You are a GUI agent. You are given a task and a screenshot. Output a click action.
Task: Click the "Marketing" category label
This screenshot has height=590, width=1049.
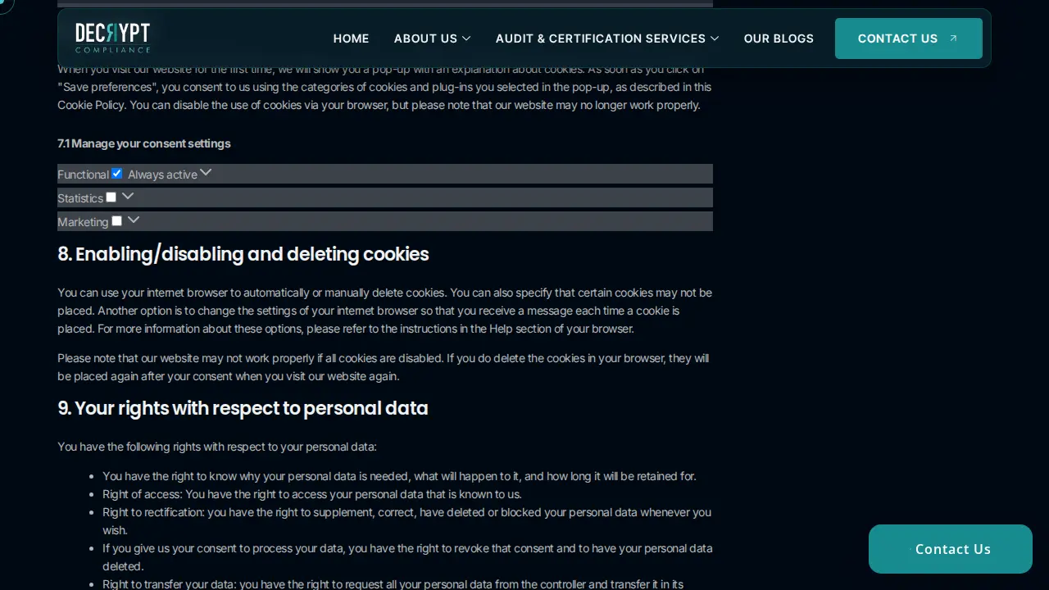pos(83,222)
